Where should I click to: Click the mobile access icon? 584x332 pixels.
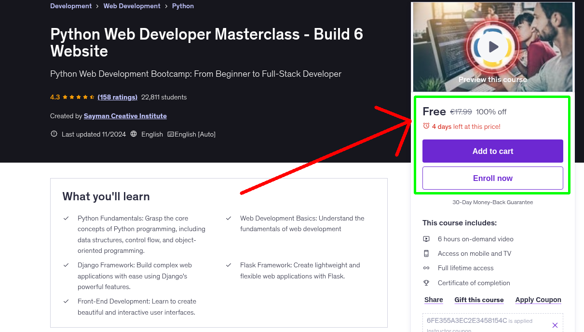point(426,253)
